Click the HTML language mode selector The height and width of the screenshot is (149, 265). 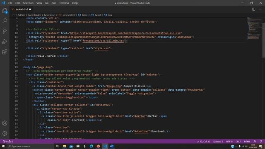pyautogui.click(x=247, y=142)
